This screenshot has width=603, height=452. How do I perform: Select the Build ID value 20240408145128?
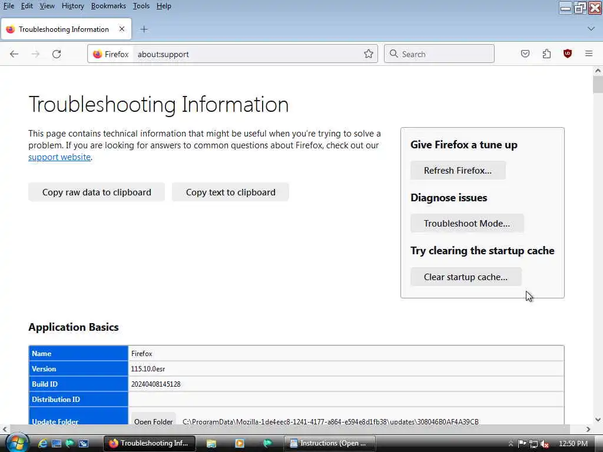(155, 384)
